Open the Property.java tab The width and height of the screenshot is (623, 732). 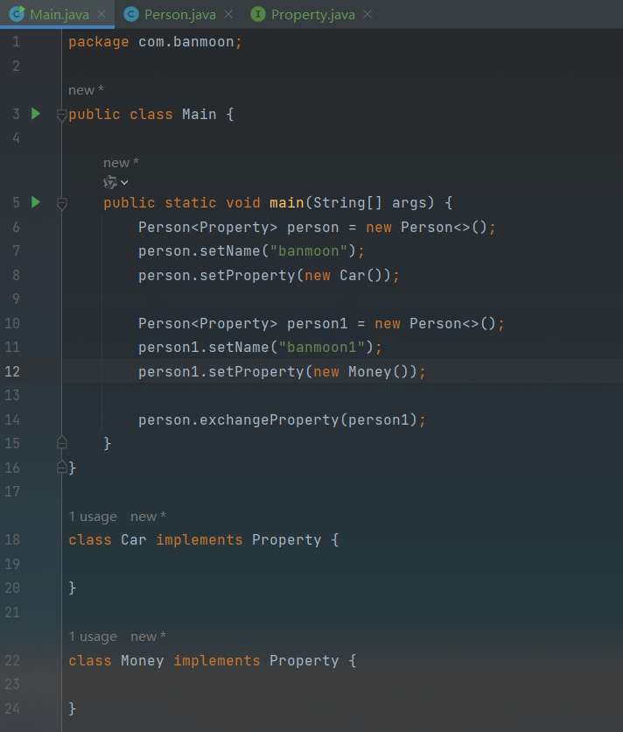pyautogui.click(x=312, y=15)
